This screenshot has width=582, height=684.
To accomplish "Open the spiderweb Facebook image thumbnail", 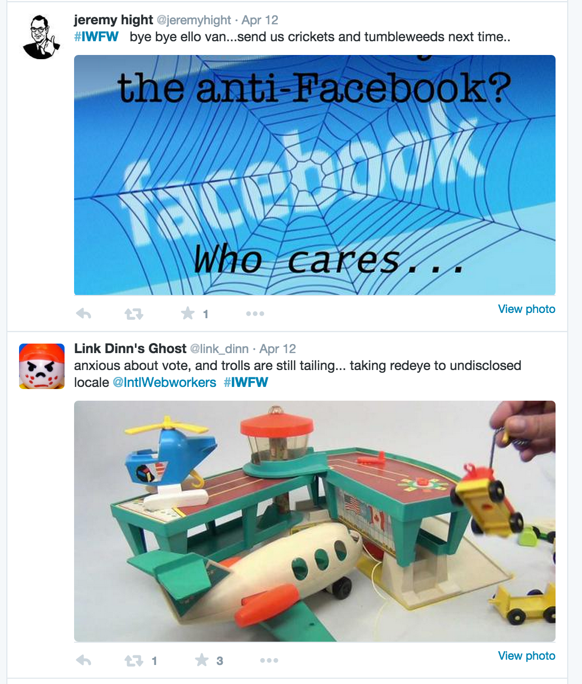I will 315,175.
